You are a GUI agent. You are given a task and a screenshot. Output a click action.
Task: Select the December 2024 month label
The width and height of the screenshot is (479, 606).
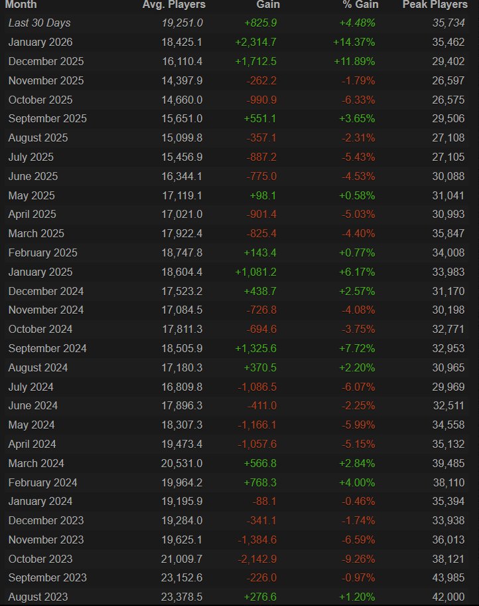tap(46, 292)
